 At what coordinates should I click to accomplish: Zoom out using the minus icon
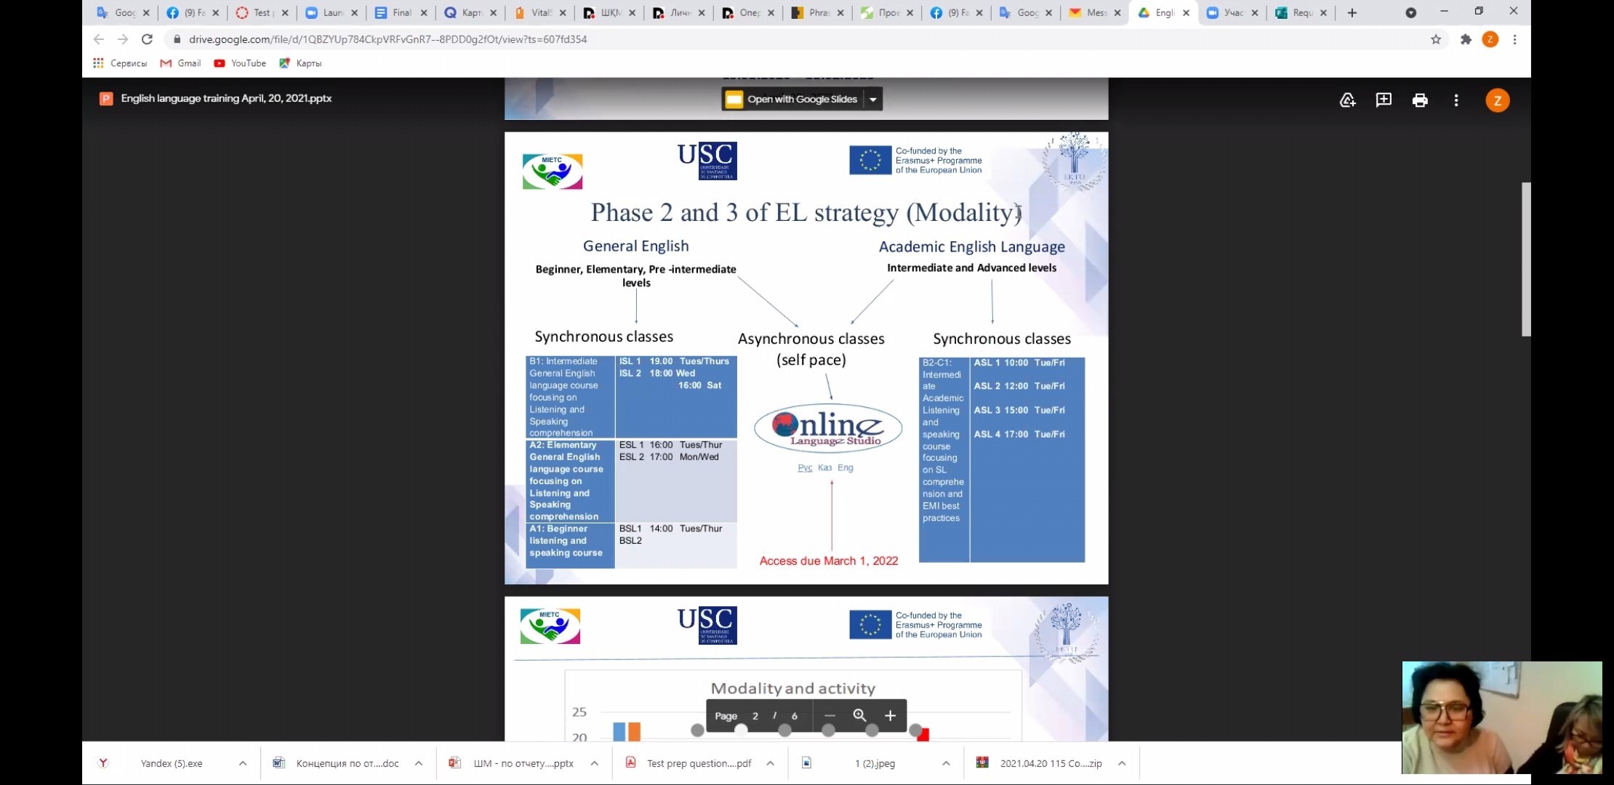click(x=830, y=716)
